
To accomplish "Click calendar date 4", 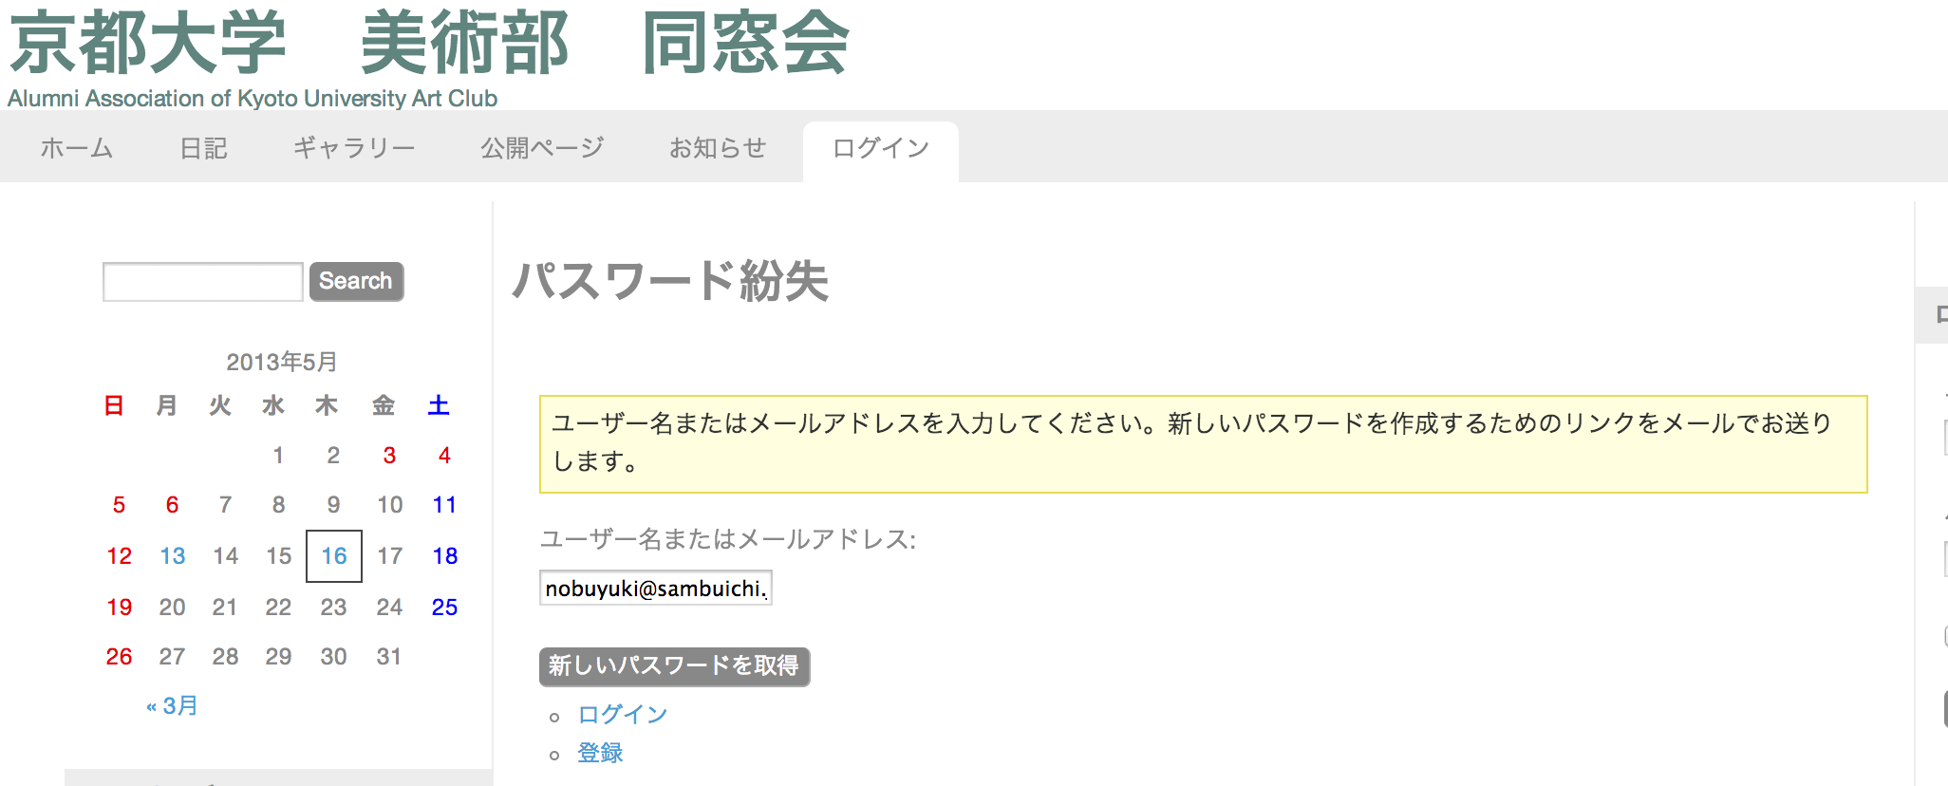I will coord(444,455).
